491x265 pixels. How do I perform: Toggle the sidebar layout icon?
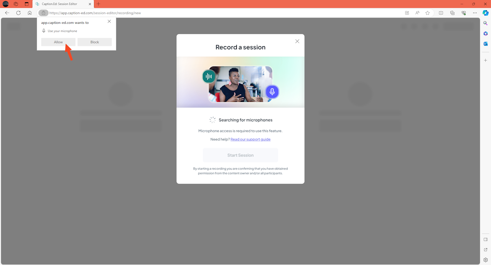486,240
